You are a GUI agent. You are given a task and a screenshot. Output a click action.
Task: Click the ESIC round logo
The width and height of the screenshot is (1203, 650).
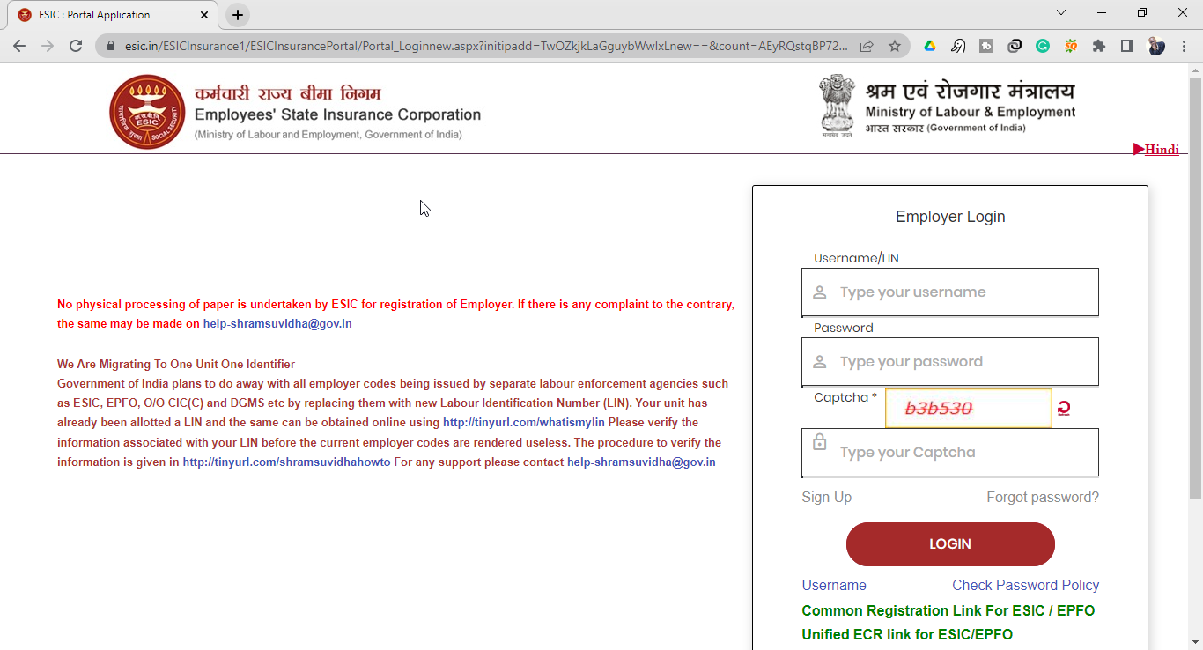[147, 112]
